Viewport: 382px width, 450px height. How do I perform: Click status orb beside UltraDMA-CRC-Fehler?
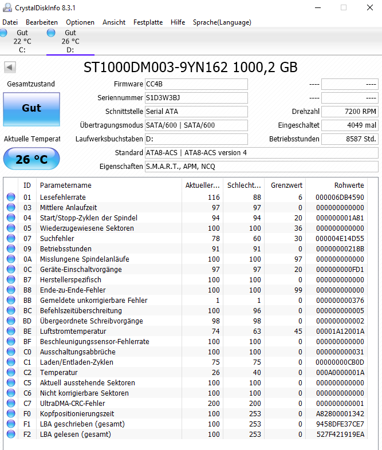tap(11, 403)
